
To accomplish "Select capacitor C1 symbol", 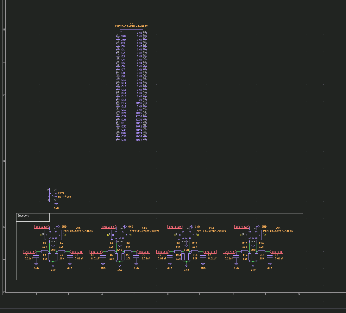I will click(x=36, y=257).
